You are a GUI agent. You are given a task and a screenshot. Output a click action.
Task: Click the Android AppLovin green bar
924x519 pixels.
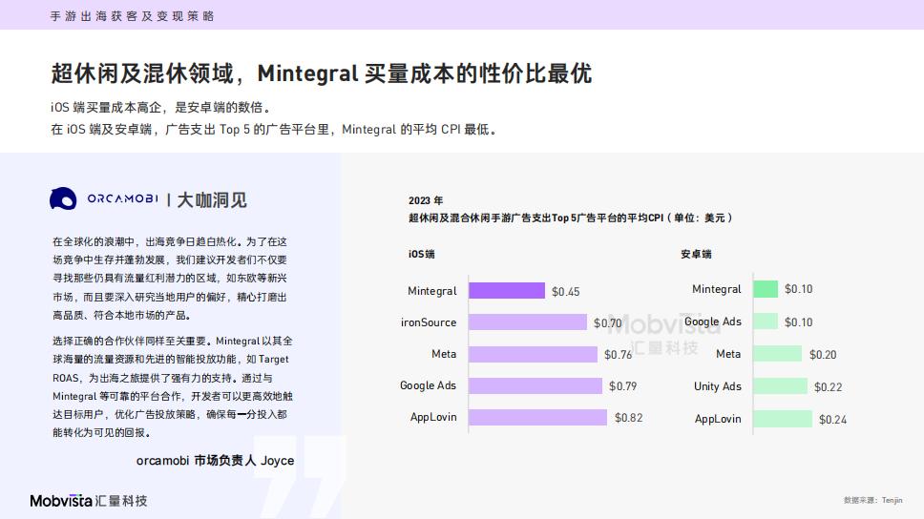783,419
